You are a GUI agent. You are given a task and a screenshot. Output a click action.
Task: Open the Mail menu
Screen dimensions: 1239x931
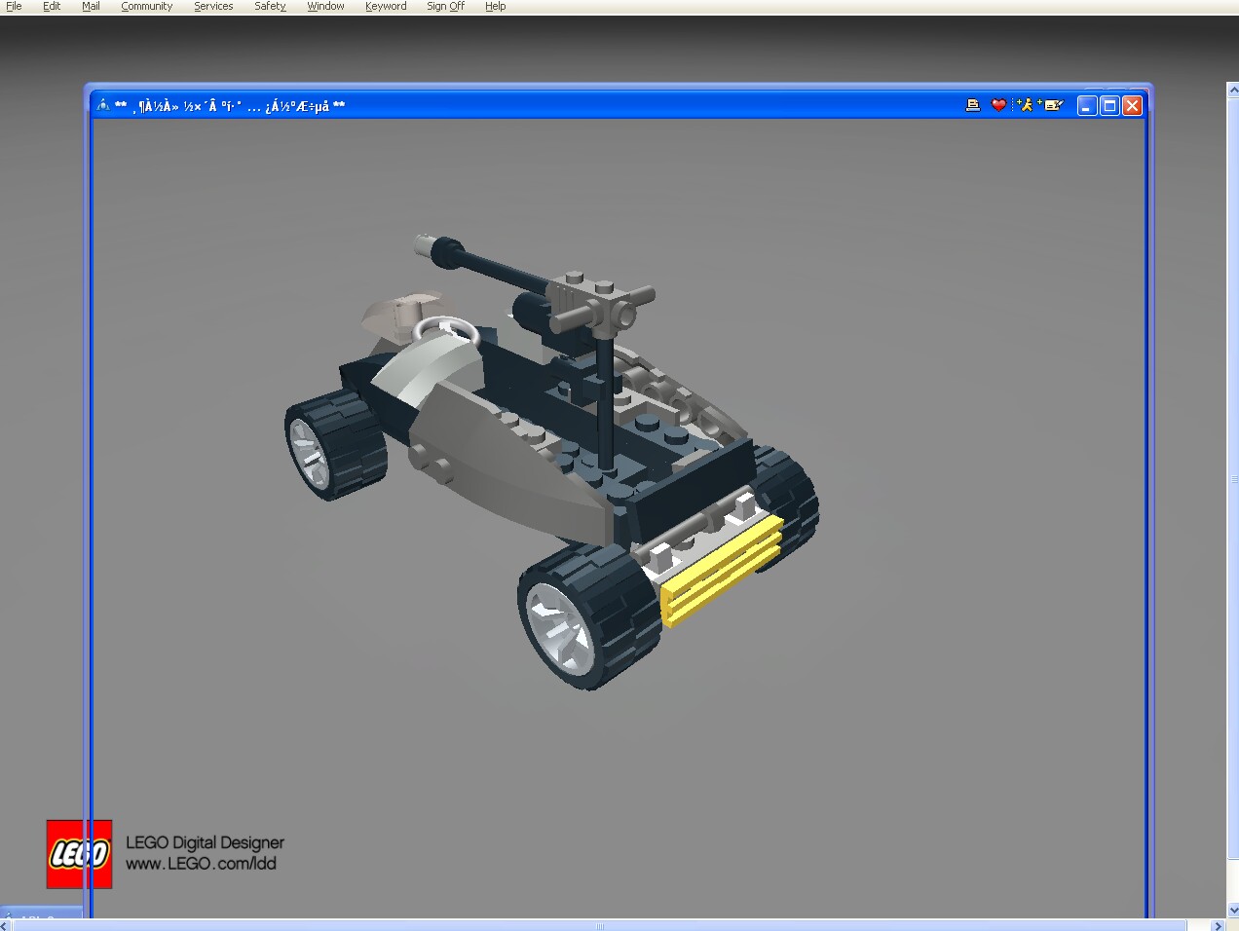91,6
